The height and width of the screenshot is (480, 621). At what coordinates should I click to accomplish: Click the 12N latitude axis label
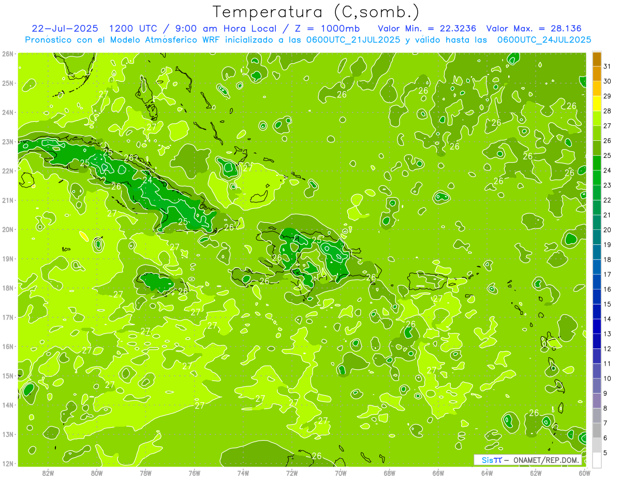[8, 463]
